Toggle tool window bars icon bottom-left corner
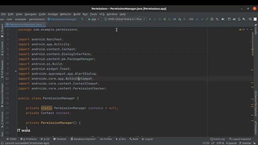Viewport: 258px width, 145px height. (x=2, y=143)
